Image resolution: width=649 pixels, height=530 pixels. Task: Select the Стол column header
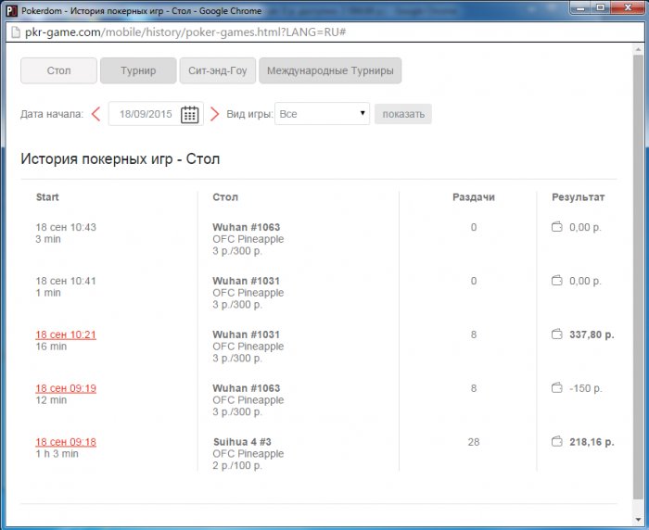pyautogui.click(x=225, y=197)
